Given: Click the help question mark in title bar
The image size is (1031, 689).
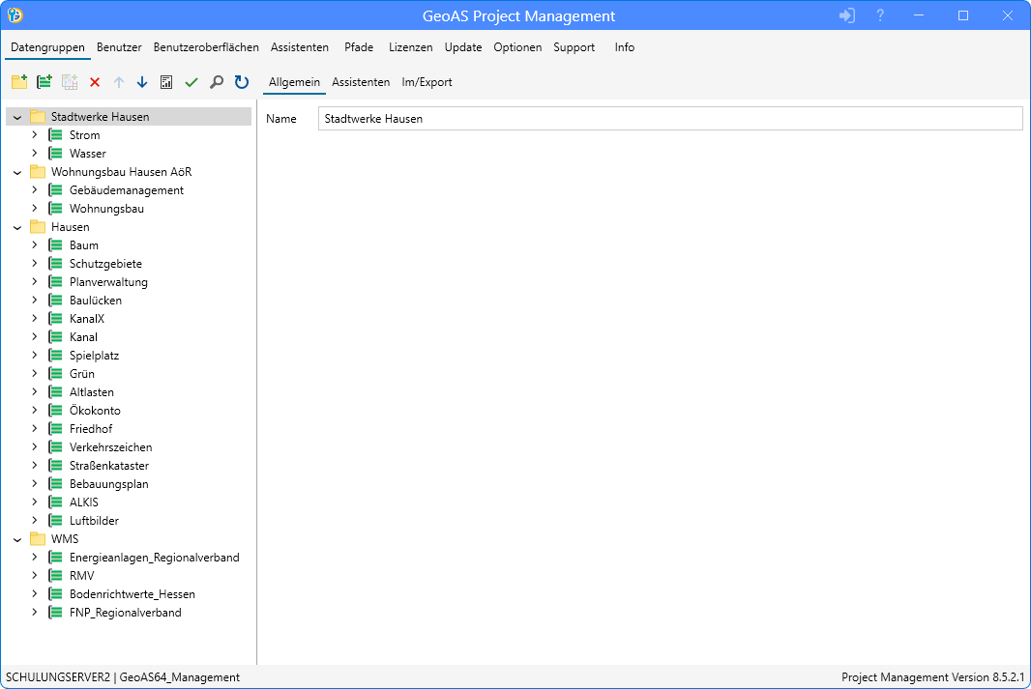Looking at the screenshot, I should click(x=880, y=15).
